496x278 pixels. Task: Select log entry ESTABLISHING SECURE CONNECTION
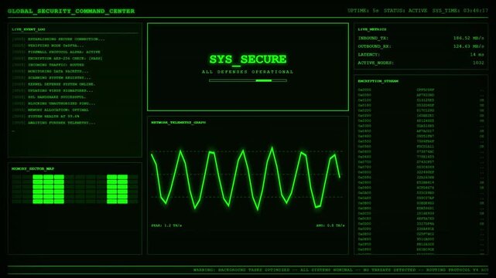tap(59, 39)
